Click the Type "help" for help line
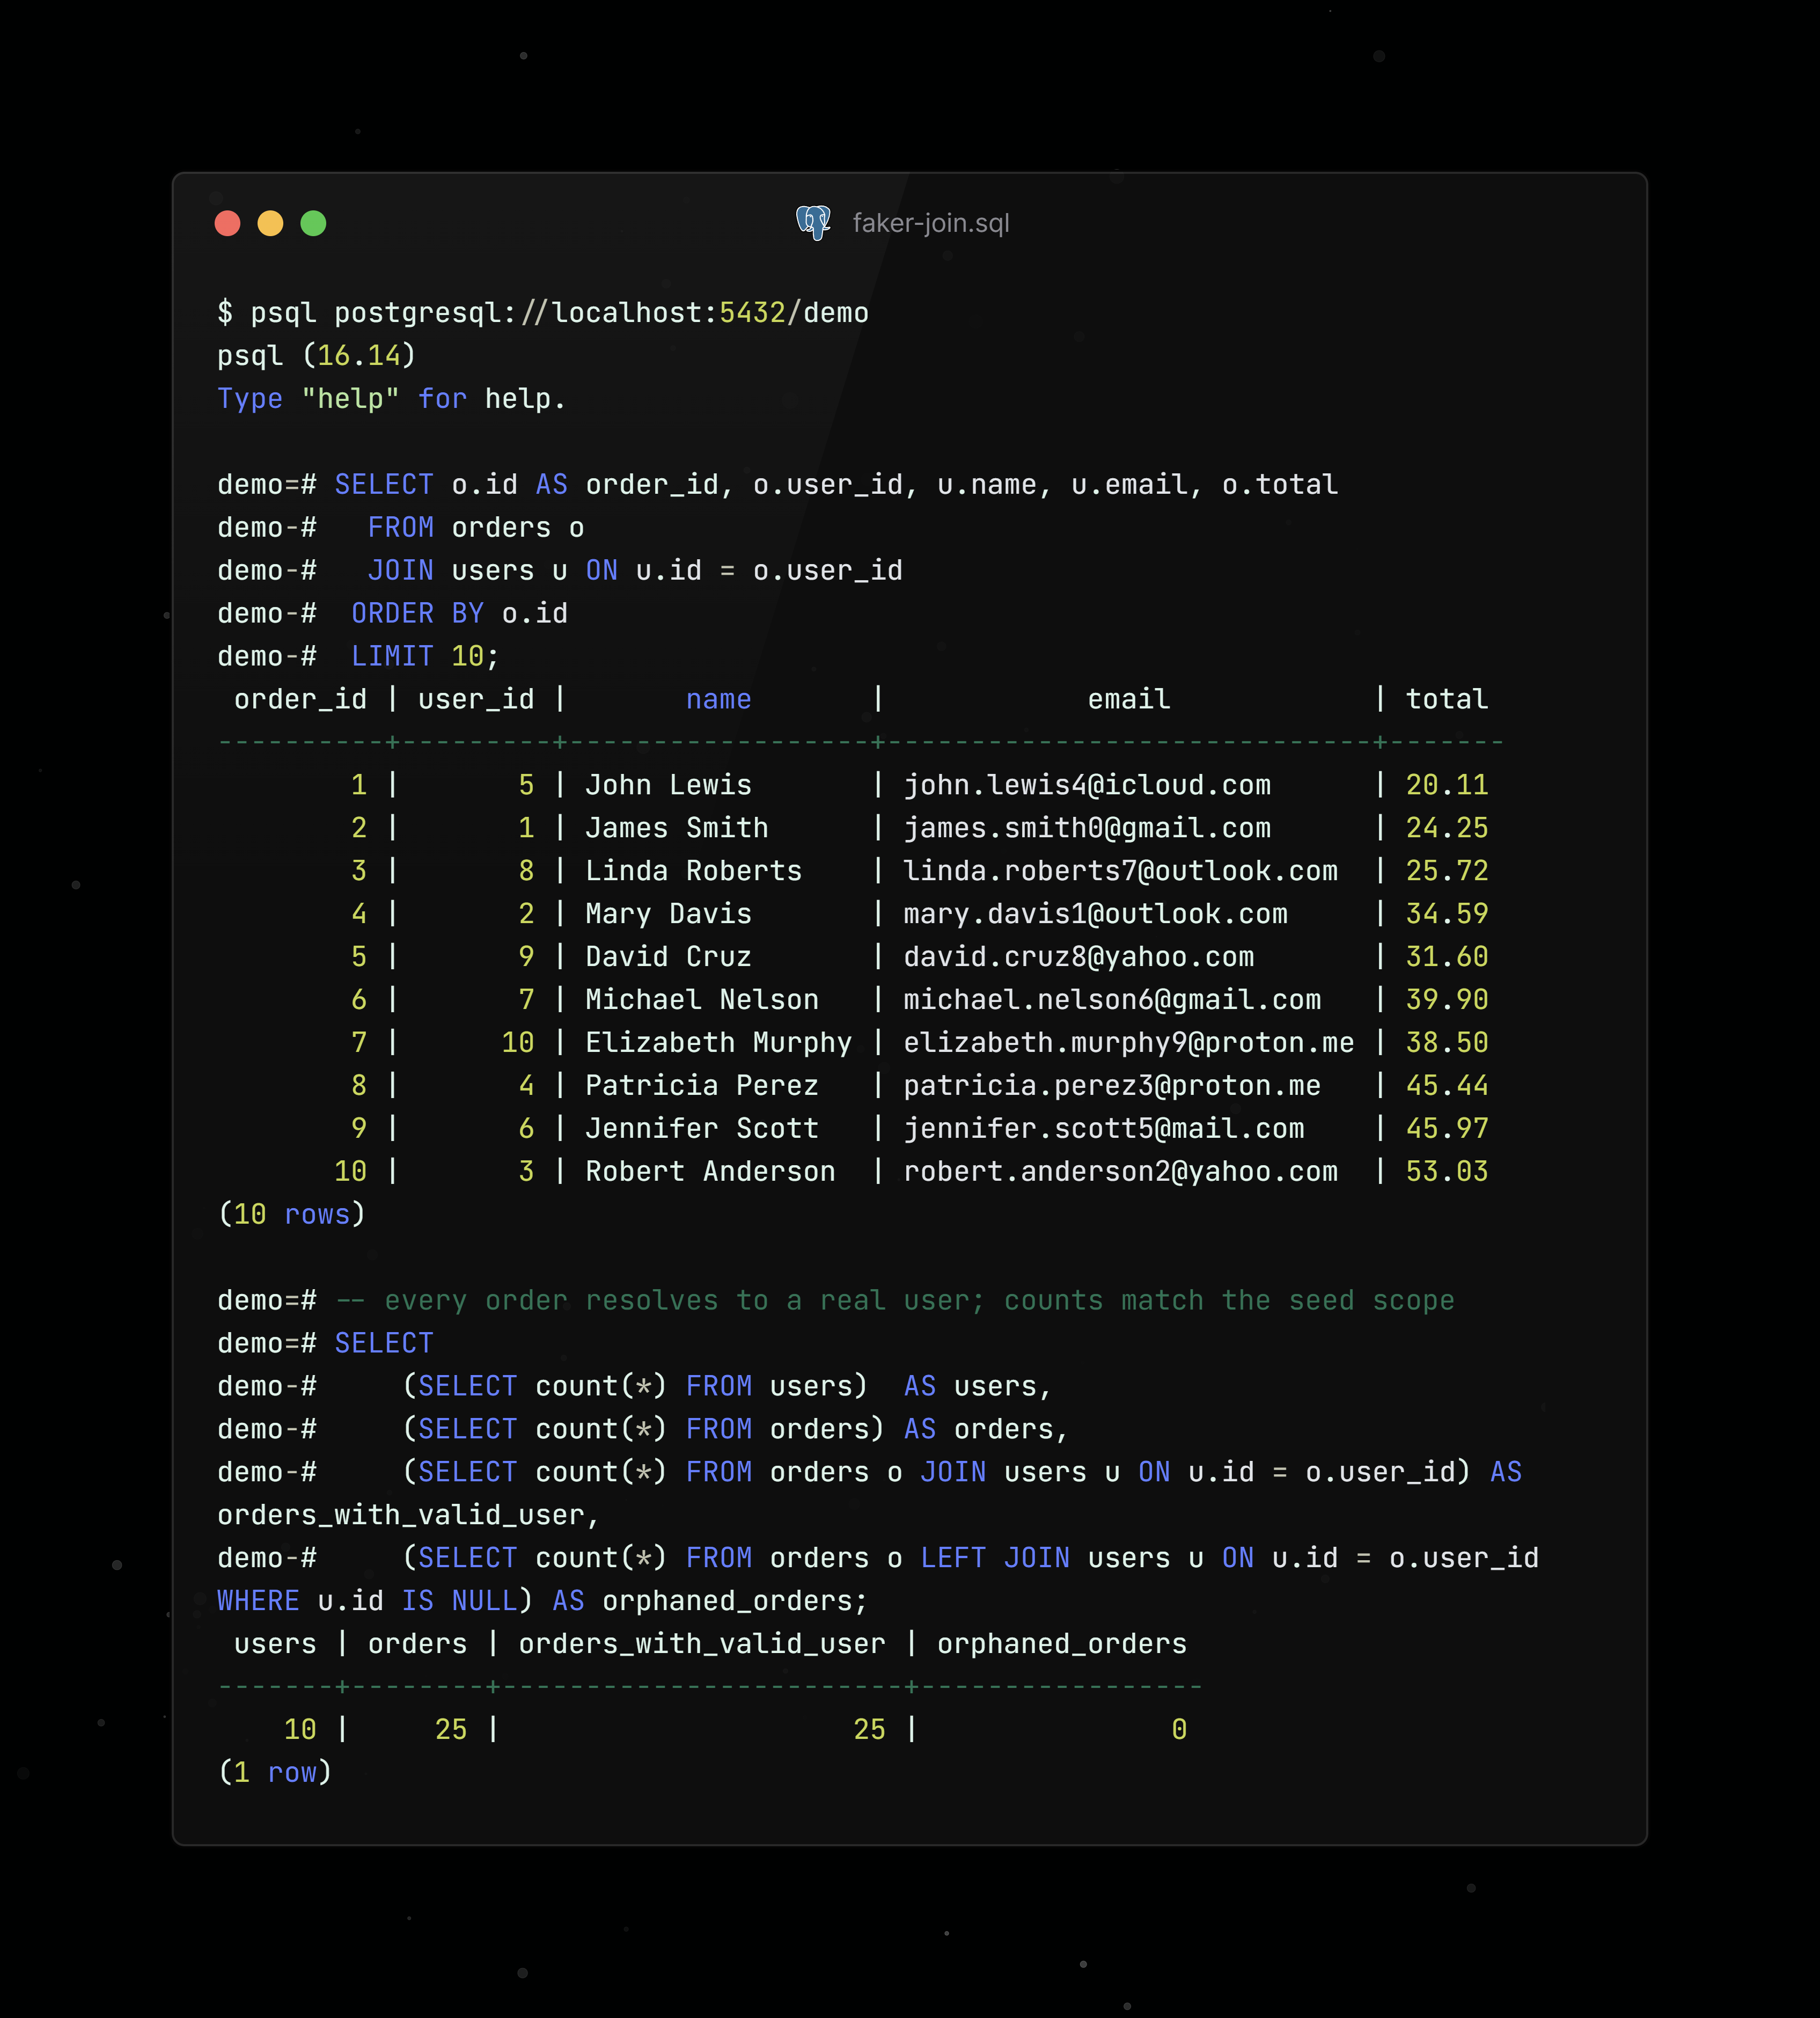The width and height of the screenshot is (1820, 2018). pyautogui.click(x=392, y=399)
